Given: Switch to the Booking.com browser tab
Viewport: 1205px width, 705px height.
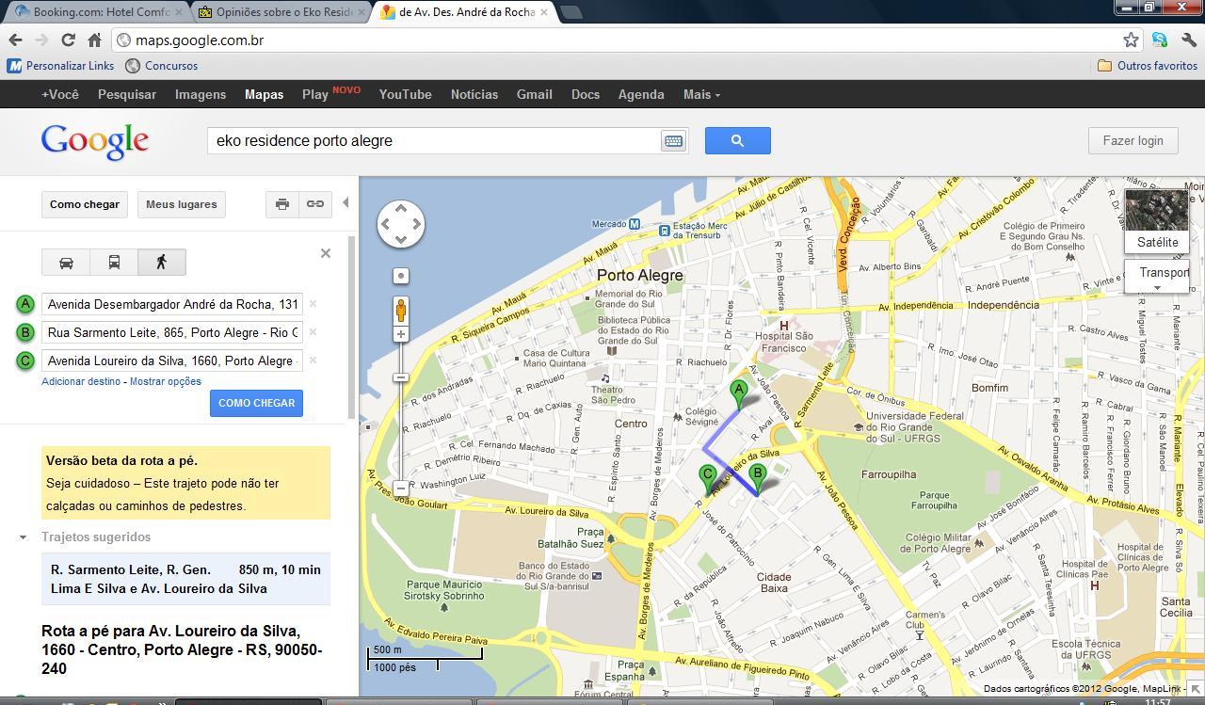Looking at the screenshot, I should click(x=94, y=12).
